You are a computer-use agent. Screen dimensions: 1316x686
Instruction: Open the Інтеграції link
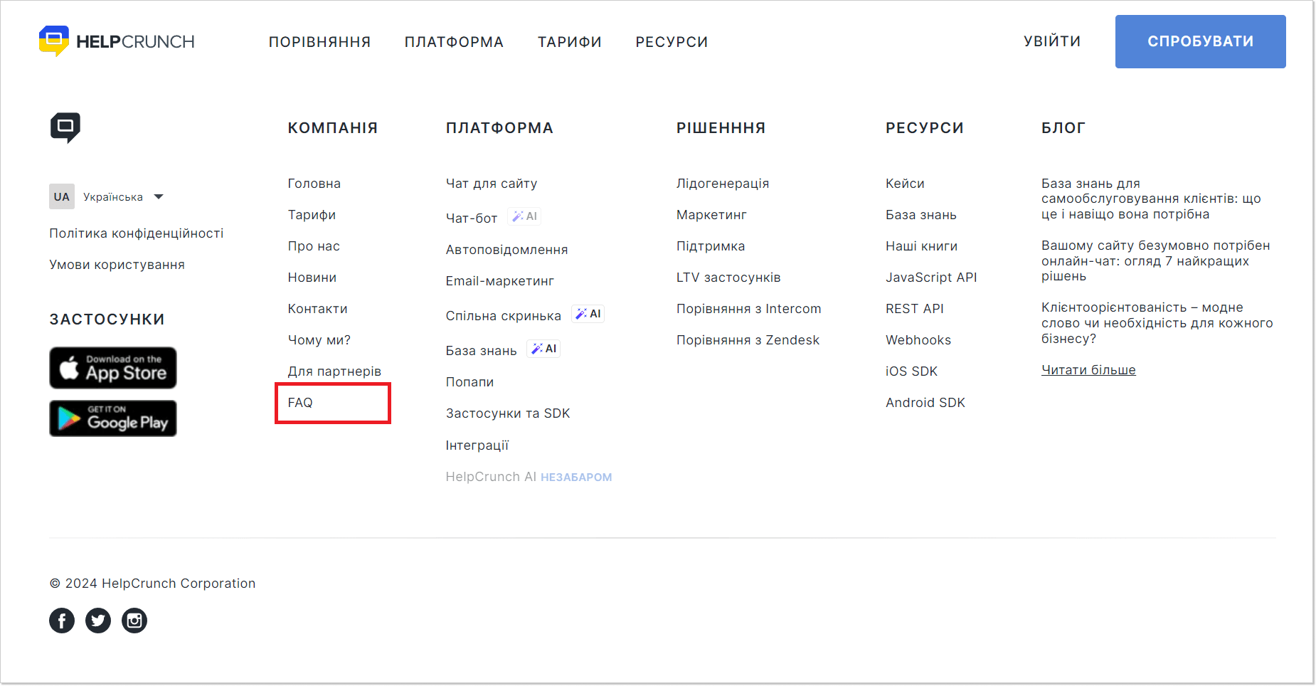click(477, 445)
